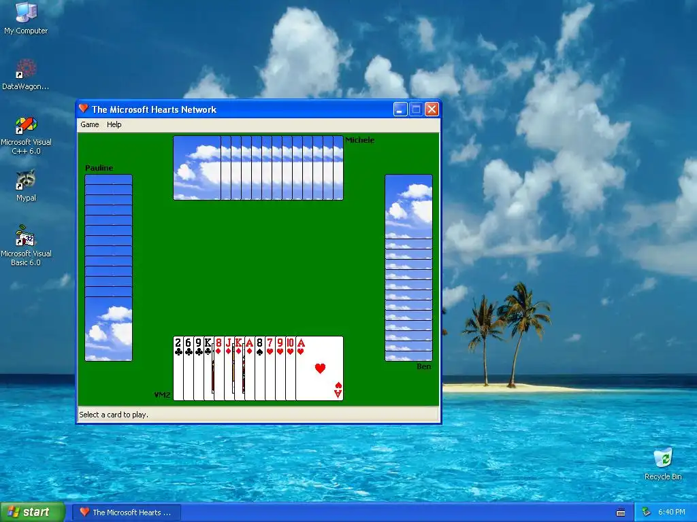Choose the Ace of diamonds card
Image resolution: width=697 pixels, height=522 pixels.
[250, 368]
